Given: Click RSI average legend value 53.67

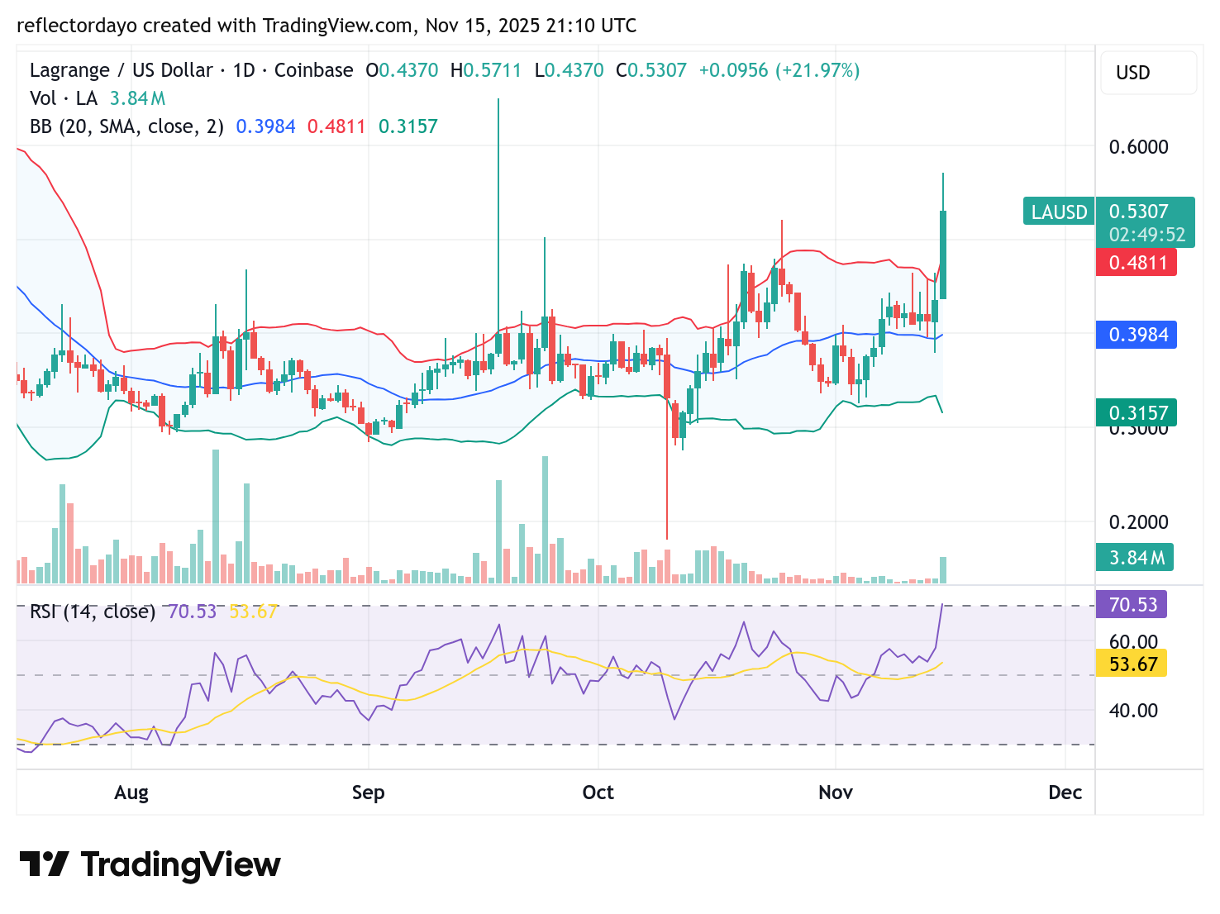Looking at the screenshot, I should coord(253,612).
